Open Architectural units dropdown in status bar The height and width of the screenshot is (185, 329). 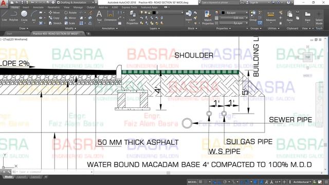tap(302, 182)
